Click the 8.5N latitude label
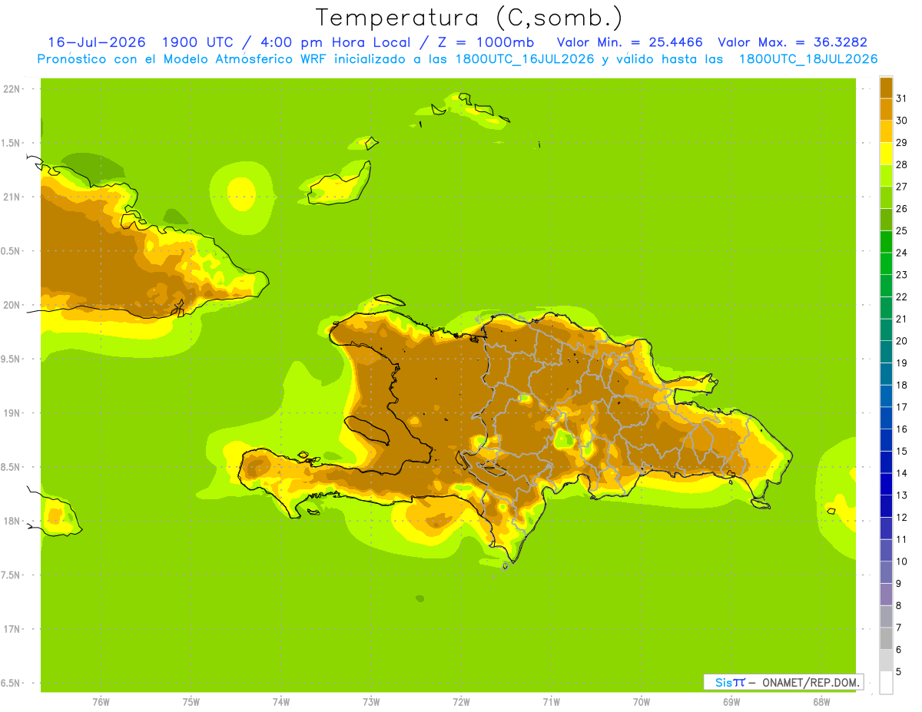Screen dimensions: 922x712 11,467
